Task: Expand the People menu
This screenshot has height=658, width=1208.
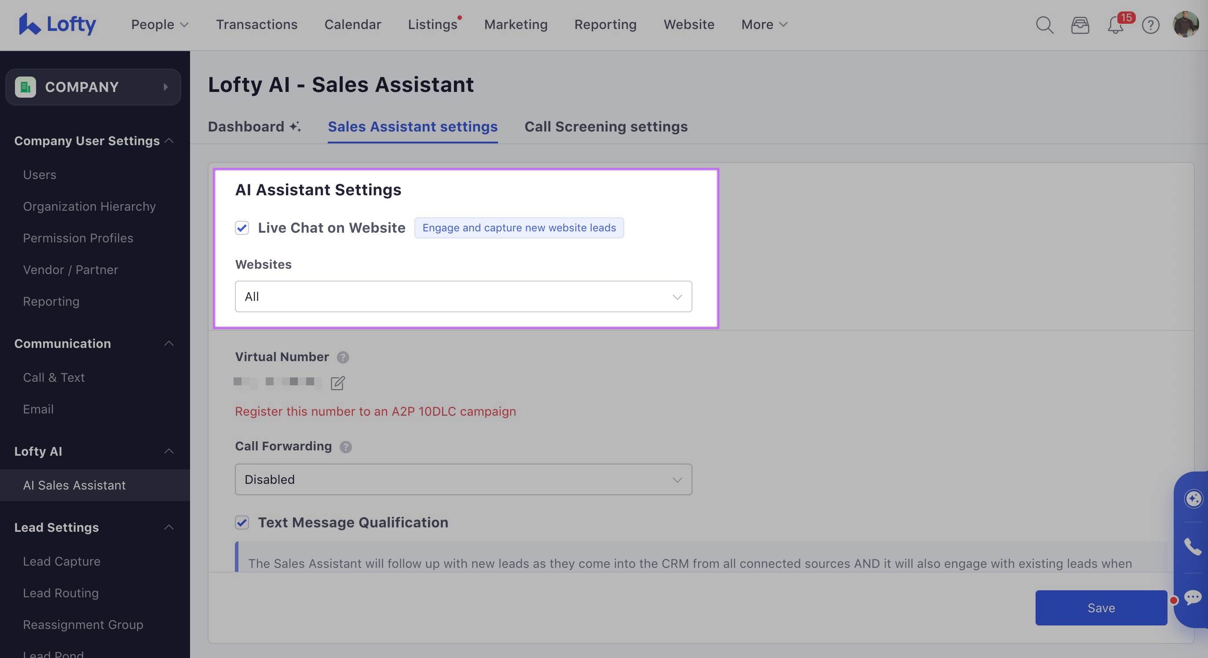Action: [x=159, y=24]
